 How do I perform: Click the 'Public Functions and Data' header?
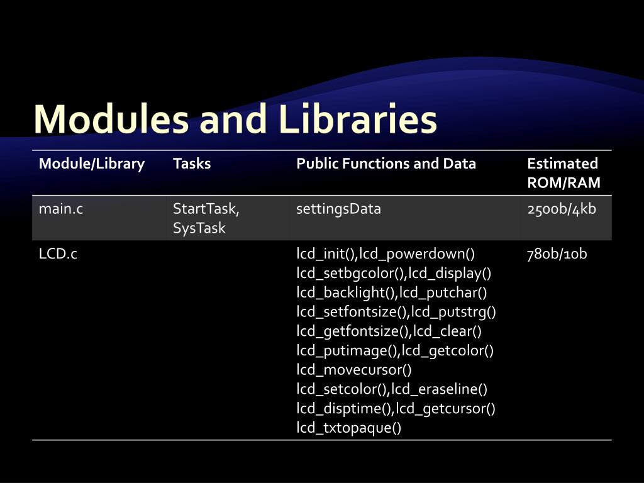tap(386, 164)
